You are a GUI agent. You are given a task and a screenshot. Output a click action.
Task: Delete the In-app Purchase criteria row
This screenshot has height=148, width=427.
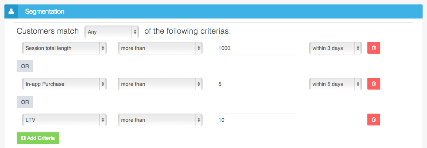pyautogui.click(x=374, y=84)
